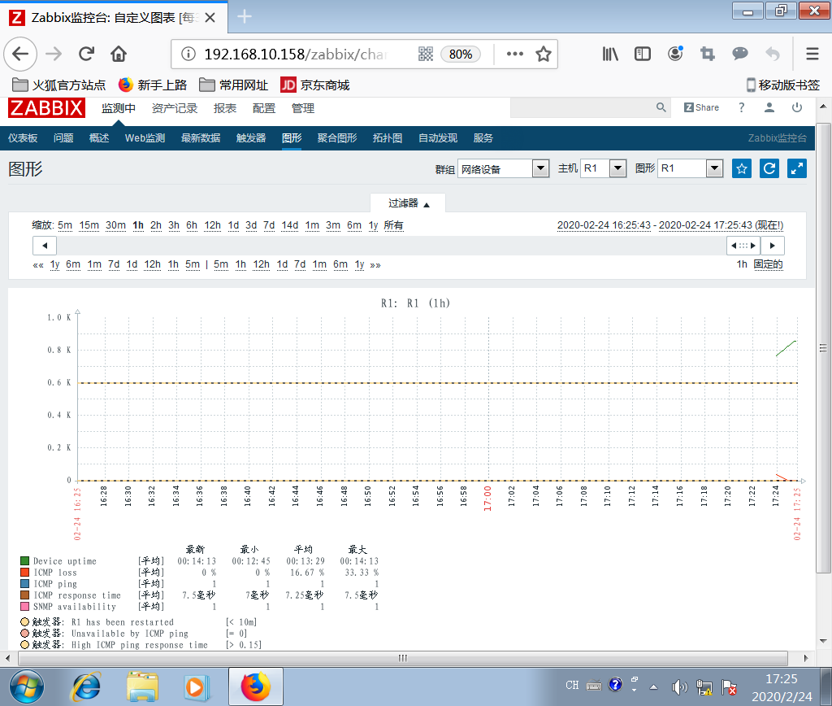
Task: Open the 图形 dropdown showing R1
Action: click(690, 169)
